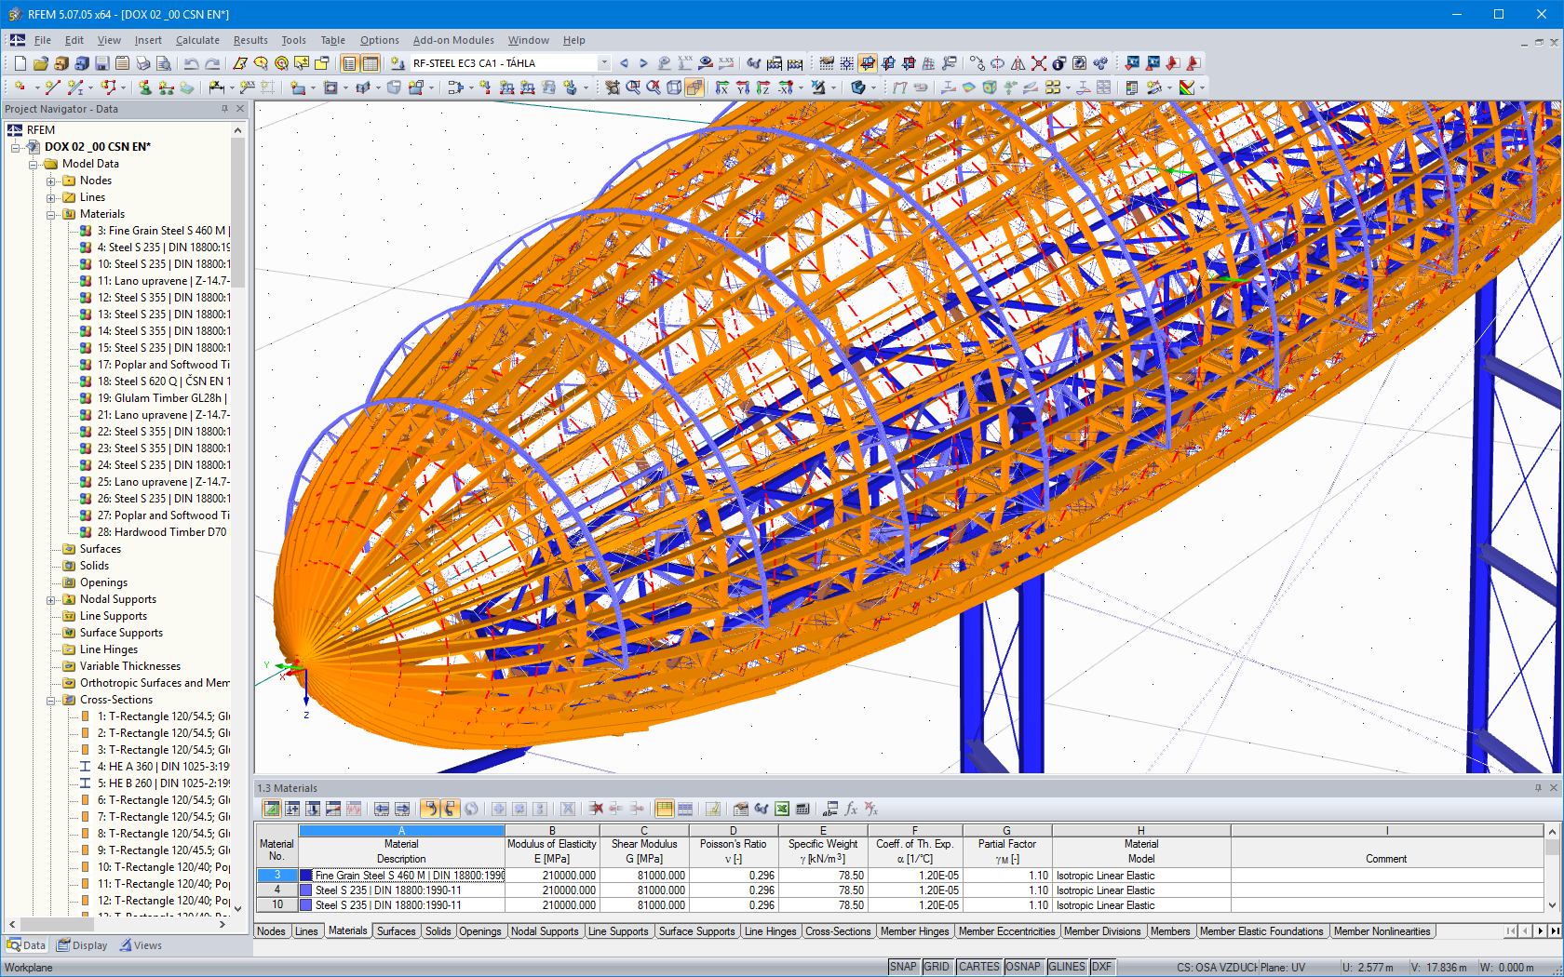This screenshot has height=977, width=1564.
Task: Click the delete row red X icon in the table toolbar
Action: (596, 809)
